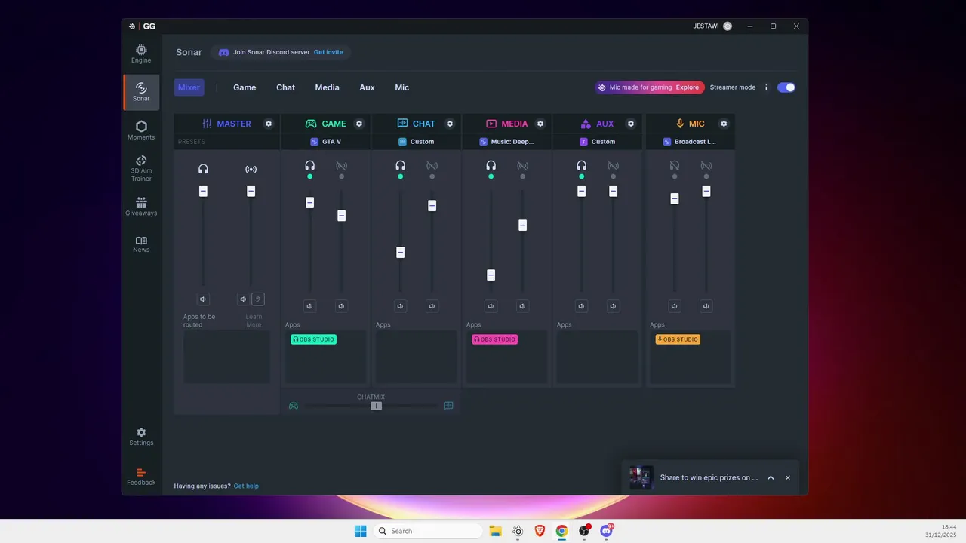The height and width of the screenshot is (543, 966).
Task: Click the Windows taskbar Search box
Action: pyautogui.click(x=428, y=531)
